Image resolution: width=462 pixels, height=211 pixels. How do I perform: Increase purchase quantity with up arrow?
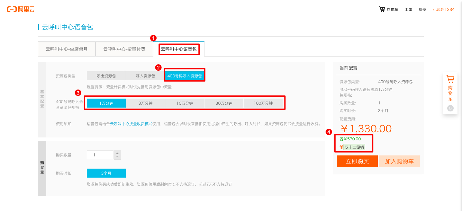117,153
